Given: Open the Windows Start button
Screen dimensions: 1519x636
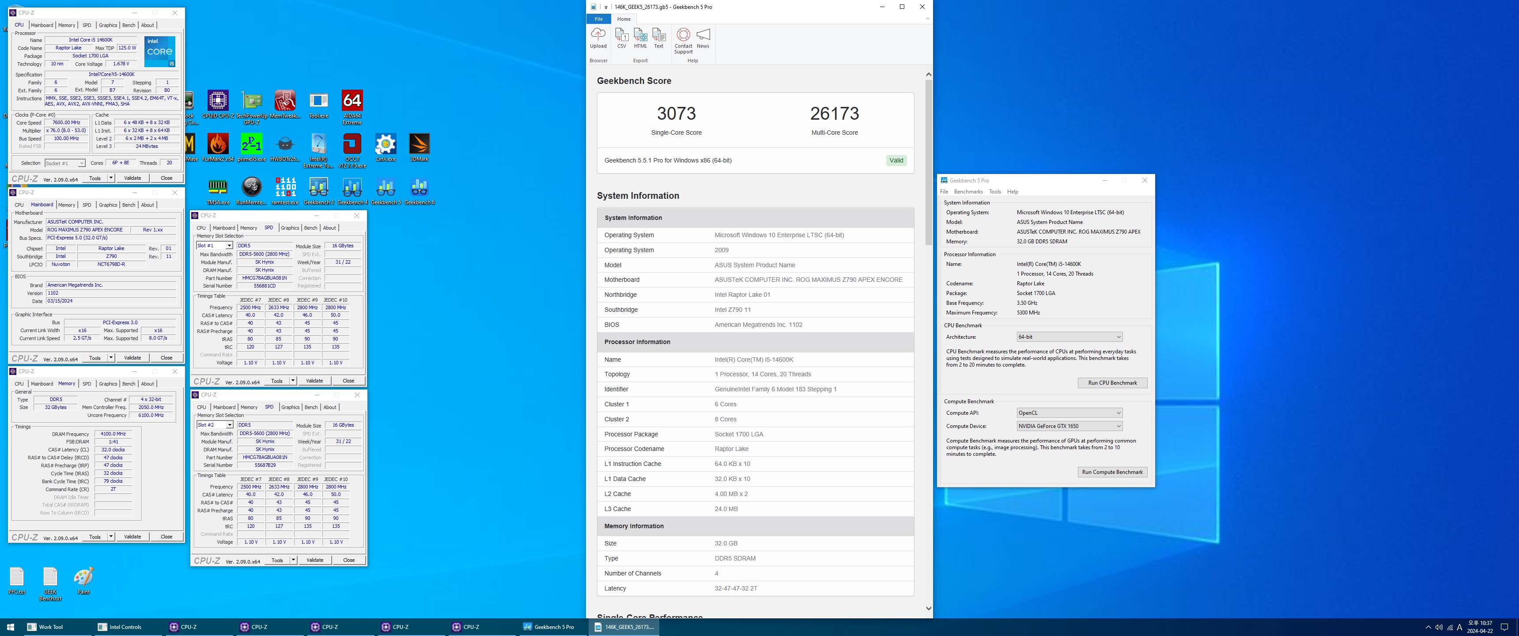Looking at the screenshot, I should [10, 627].
